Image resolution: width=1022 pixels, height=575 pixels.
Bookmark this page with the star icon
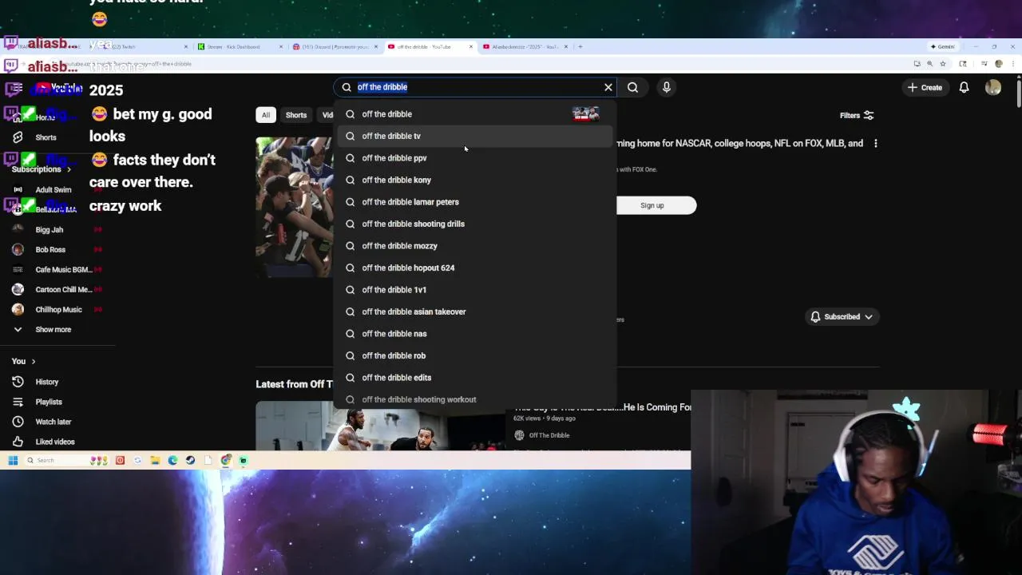click(x=944, y=64)
